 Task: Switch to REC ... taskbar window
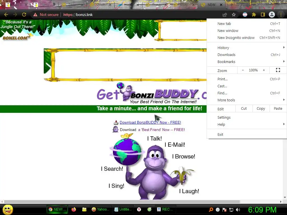pos(165,209)
